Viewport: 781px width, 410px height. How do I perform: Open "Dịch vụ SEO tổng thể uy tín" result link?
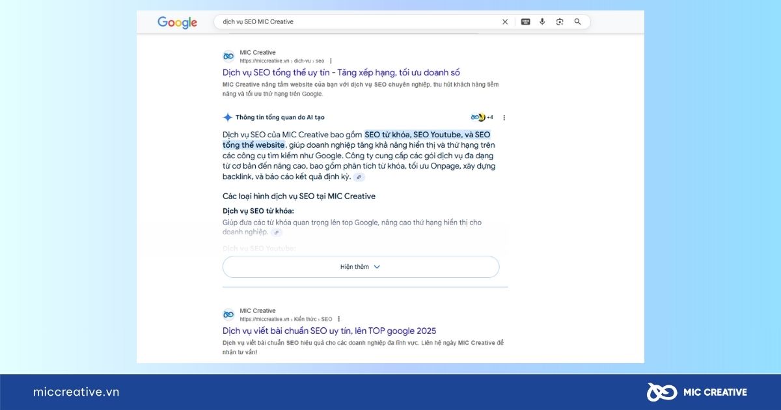pyautogui.click(x=341, y=72)
